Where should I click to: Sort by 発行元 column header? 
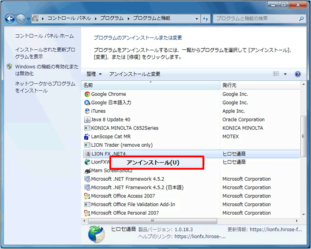point(260,85)
